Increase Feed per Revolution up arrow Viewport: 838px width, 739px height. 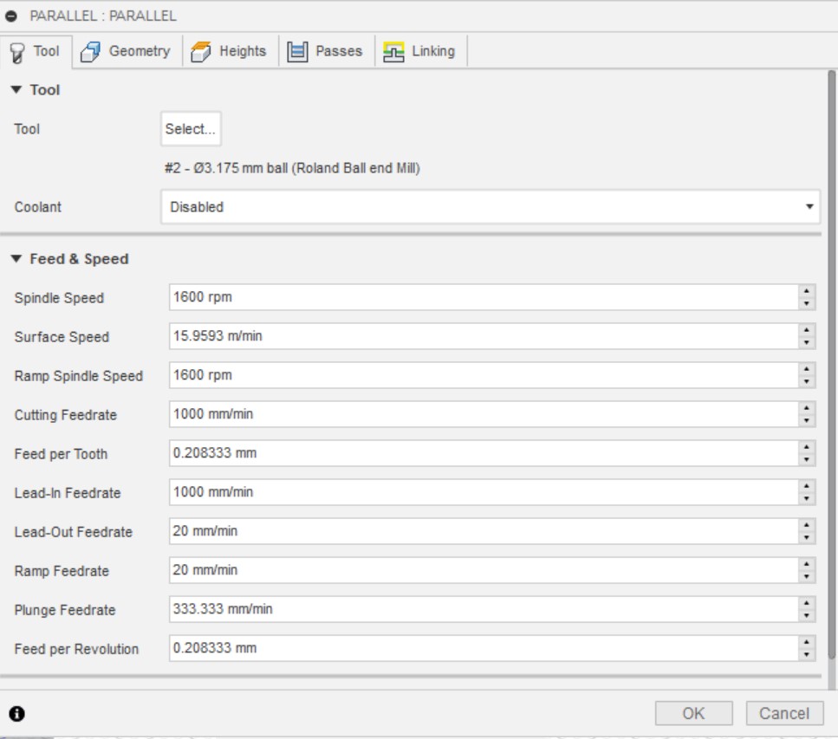pyautogui.click(x=807, y=642)
